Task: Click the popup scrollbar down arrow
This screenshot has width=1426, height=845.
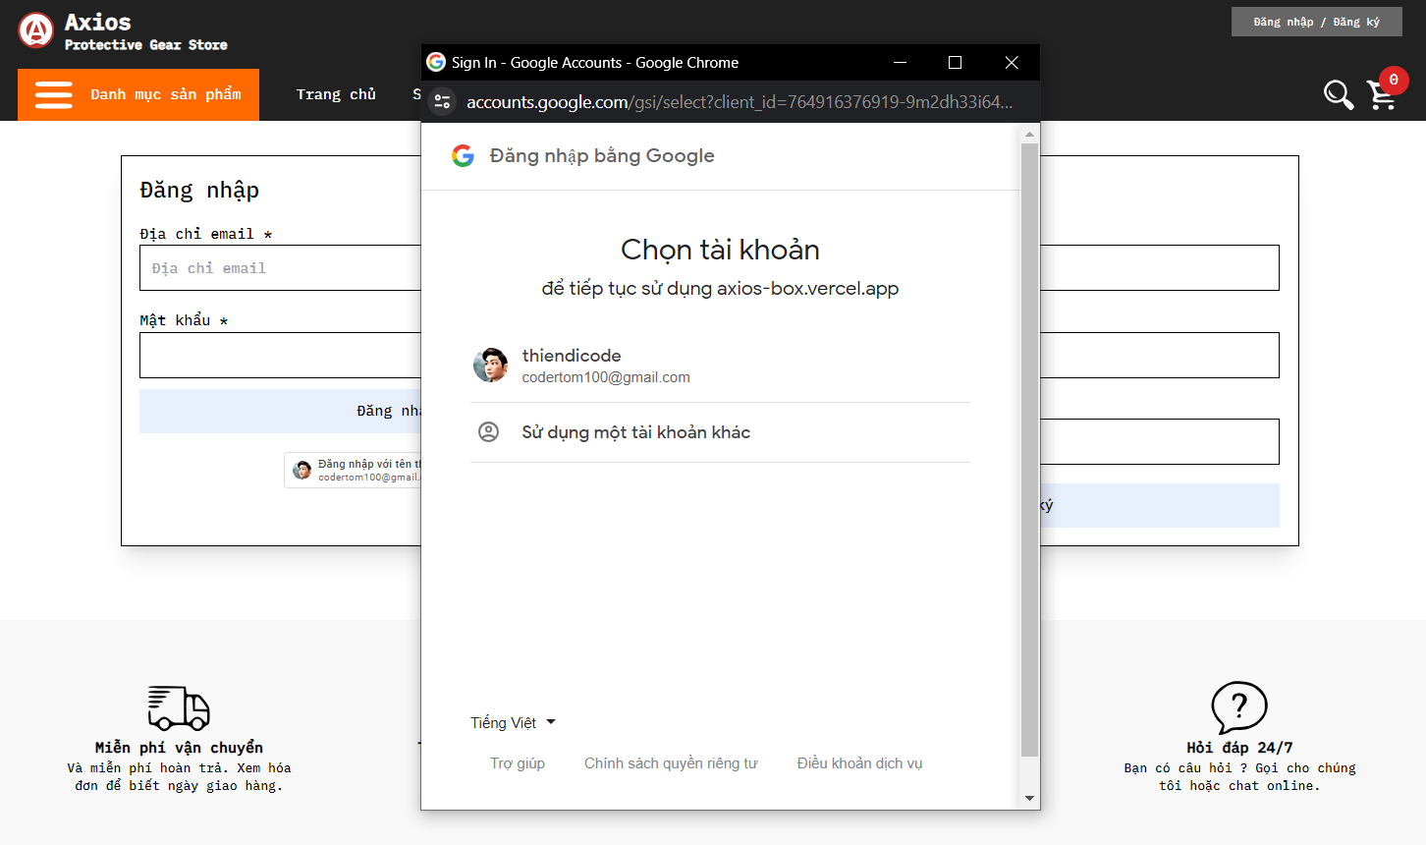Action: tap(1029, 798)
